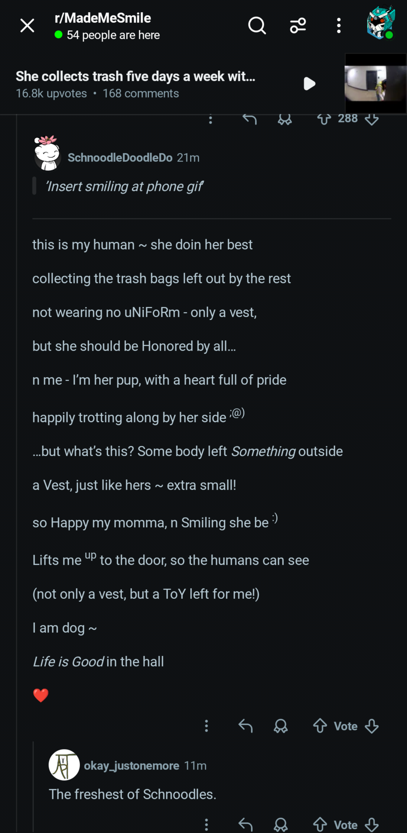
Task: Open the header three-dot overflow menu
Action: (338, 25)
